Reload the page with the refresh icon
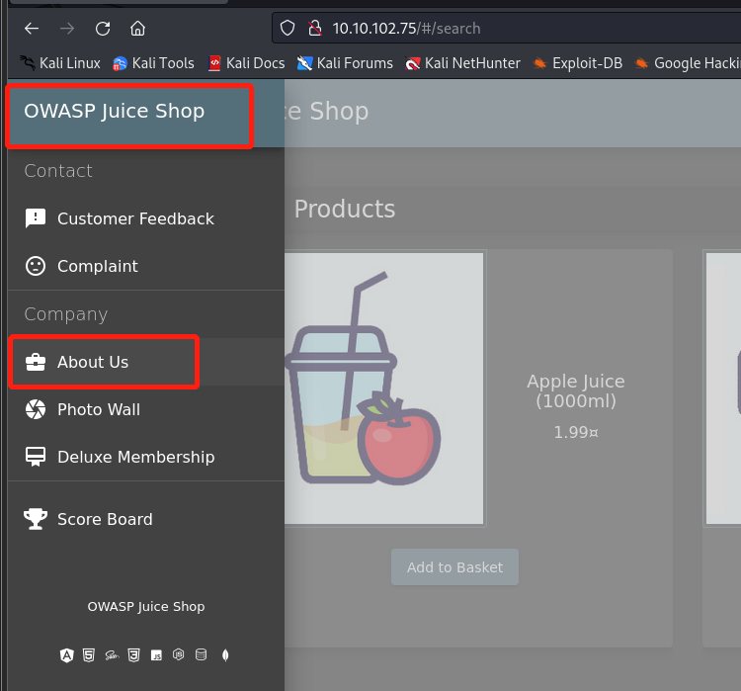Screen dimensions: 741x691 103,28
